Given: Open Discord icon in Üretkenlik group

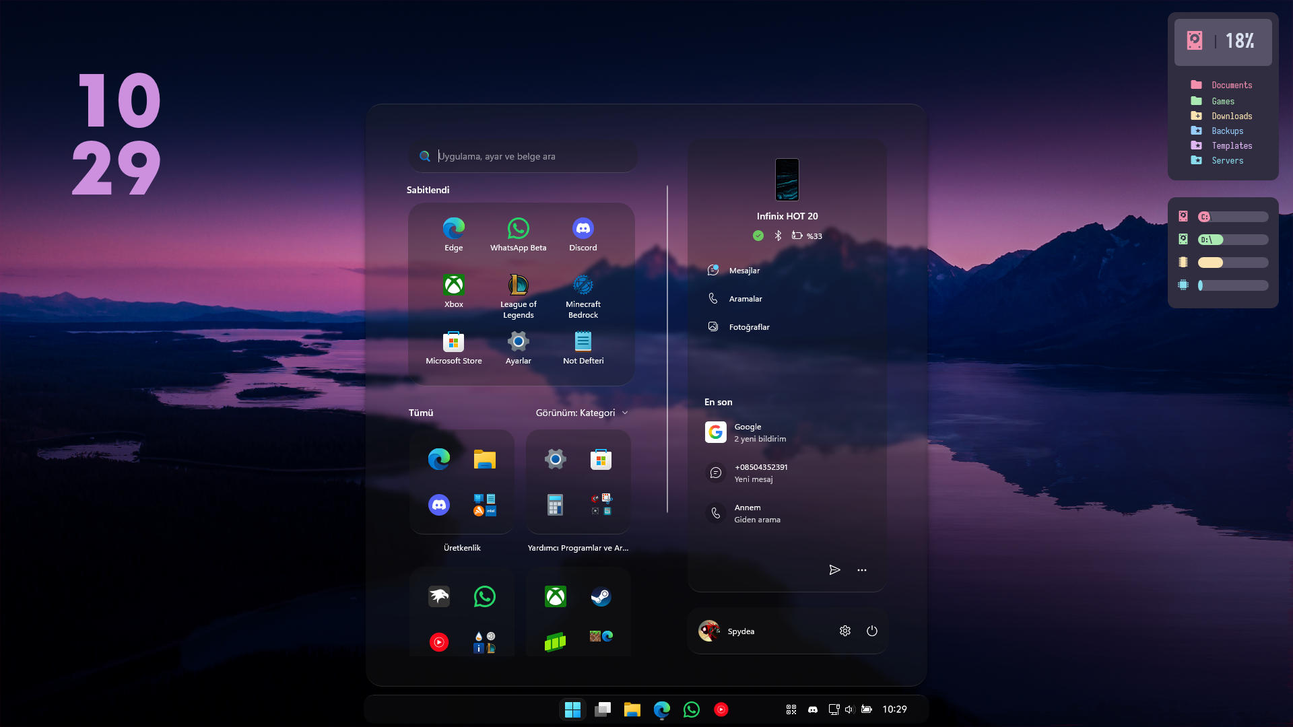Looking at the screenshot, I should tap(438, 505).
